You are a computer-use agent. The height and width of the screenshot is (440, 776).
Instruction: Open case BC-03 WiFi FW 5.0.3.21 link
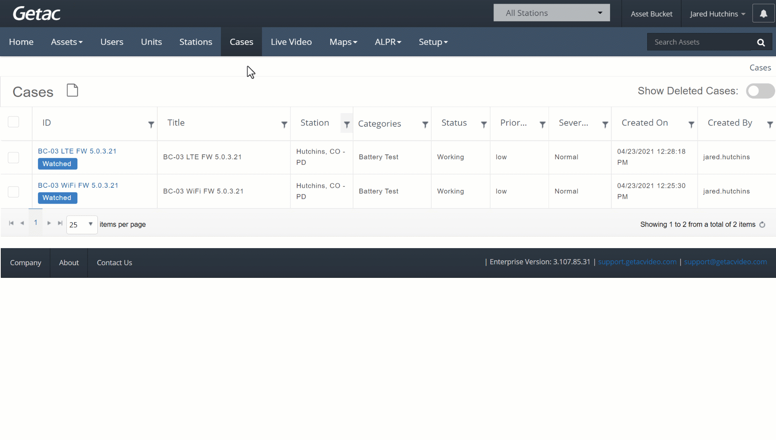pyautogui.click(x=78, y=185)
